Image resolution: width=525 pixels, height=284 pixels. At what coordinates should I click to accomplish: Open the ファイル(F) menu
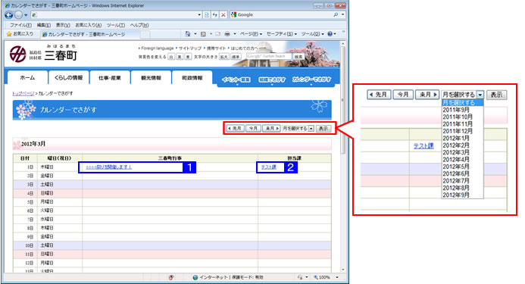pyautogui.click(x=20, y=25)
